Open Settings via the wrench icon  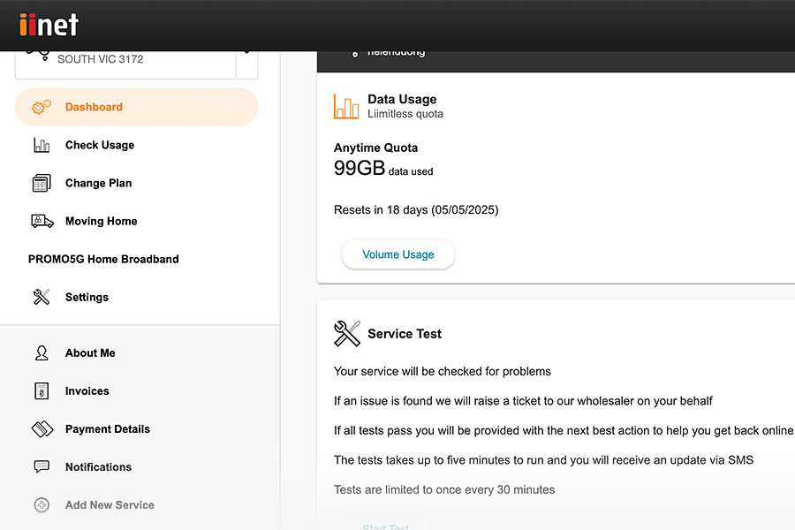pos(42,297)
